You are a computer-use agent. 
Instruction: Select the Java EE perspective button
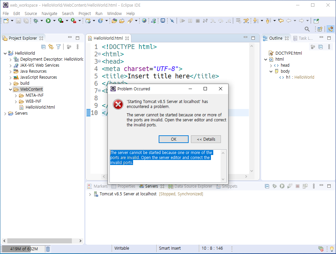pyautogui.click(x=331, y=29)
